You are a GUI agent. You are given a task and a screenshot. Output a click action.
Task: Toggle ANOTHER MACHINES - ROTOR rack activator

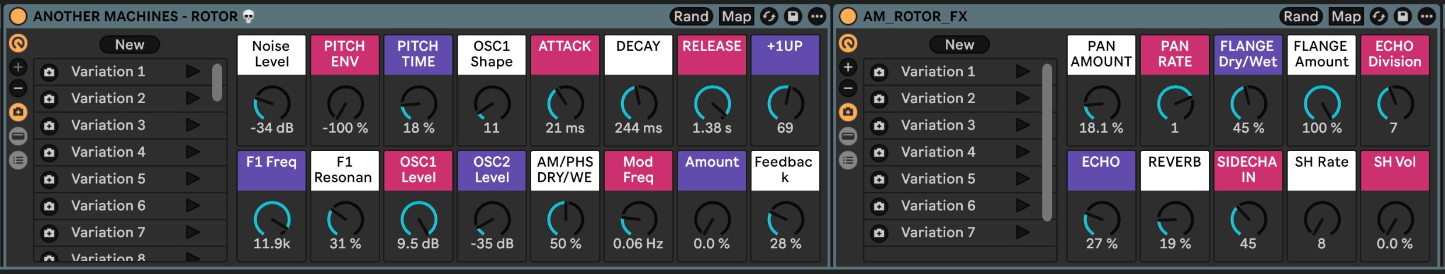(x=19, y=16)
